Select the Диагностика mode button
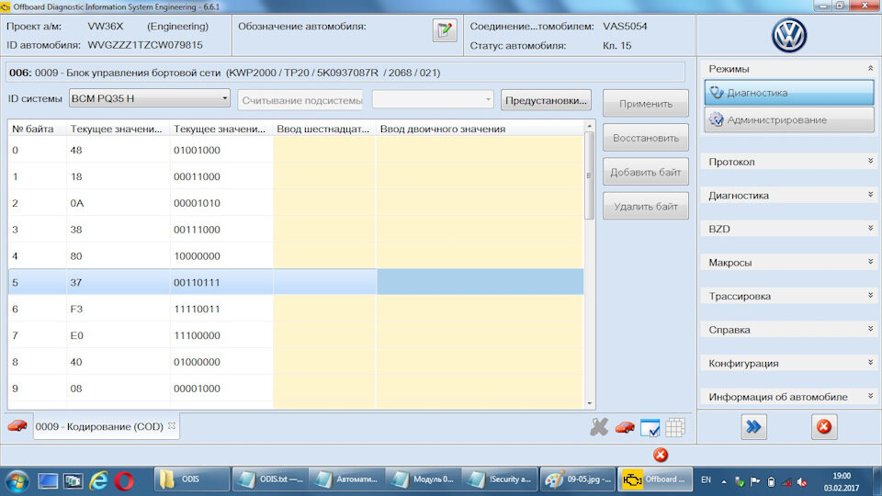Screen dimensions: 882x496 789,92
